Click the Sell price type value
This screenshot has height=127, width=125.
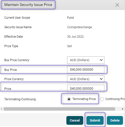coord(70,46)
